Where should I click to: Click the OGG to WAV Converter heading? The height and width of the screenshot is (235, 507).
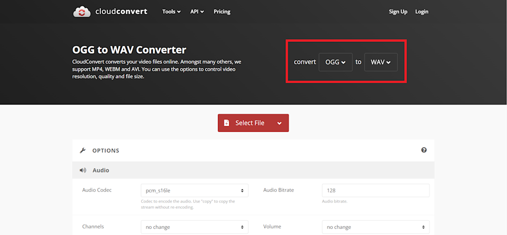click(x=129, y=50)
